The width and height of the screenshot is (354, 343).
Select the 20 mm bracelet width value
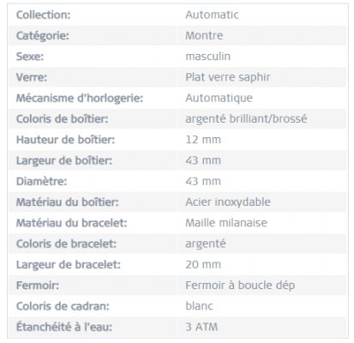point(203,265)
